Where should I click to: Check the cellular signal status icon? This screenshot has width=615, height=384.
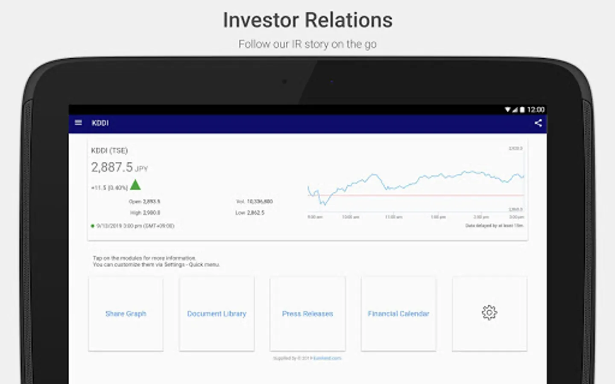tap(515, 110)
